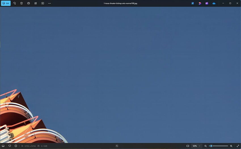
Task: Open the share icon in the toolbar
Action: tap(36, 3)
